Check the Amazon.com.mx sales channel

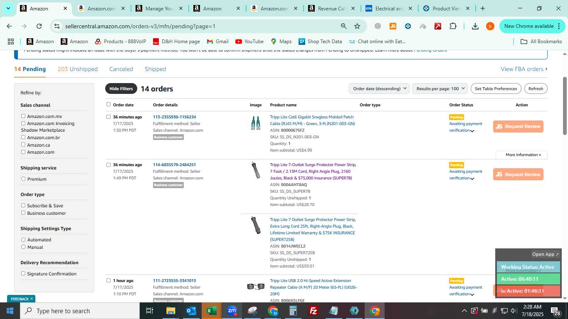pyautogui.click(x=23, y=116)
